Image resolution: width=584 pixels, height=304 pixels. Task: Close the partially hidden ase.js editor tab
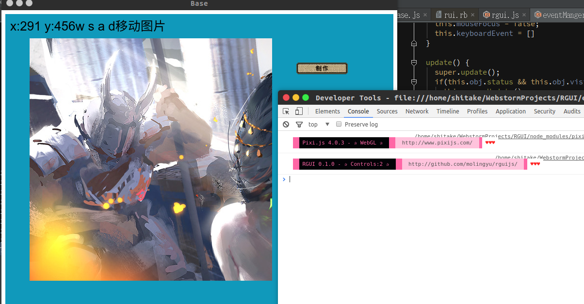tap(425, 16)
